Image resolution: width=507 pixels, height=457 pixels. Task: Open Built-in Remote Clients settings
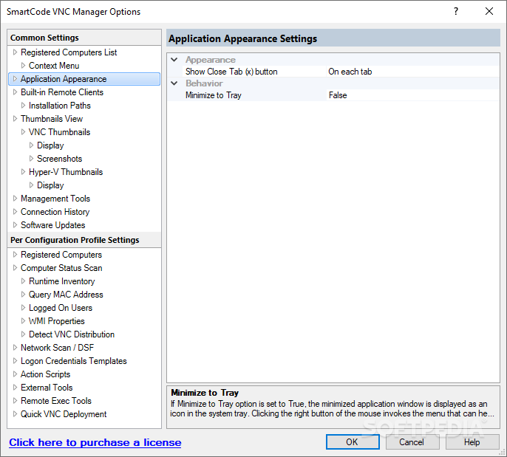point(62,92)
